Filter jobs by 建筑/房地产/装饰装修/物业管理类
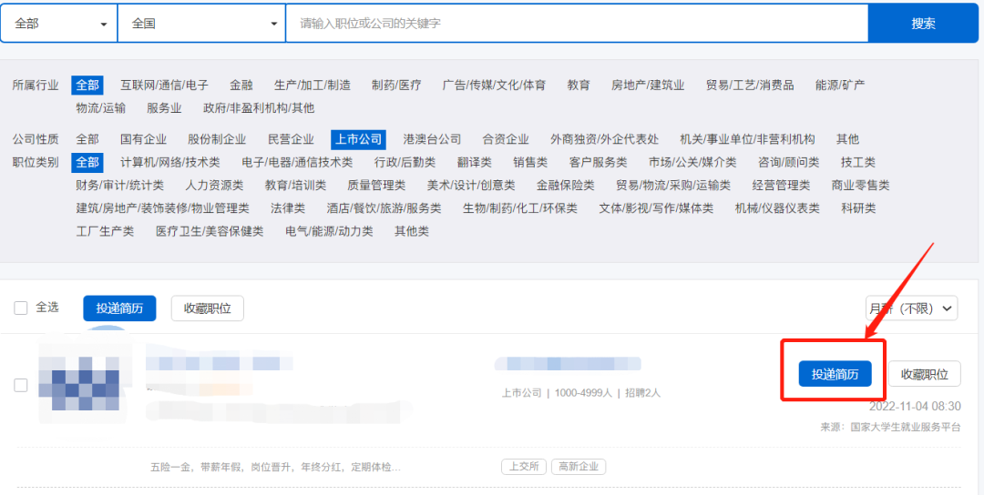This screenshot has width=984, height=495. pyautogui.click(x=162, y=208)
